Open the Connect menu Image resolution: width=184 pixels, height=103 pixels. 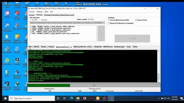click(31, 11)
